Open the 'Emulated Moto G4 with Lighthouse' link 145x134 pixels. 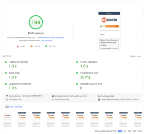click(71, 96)
